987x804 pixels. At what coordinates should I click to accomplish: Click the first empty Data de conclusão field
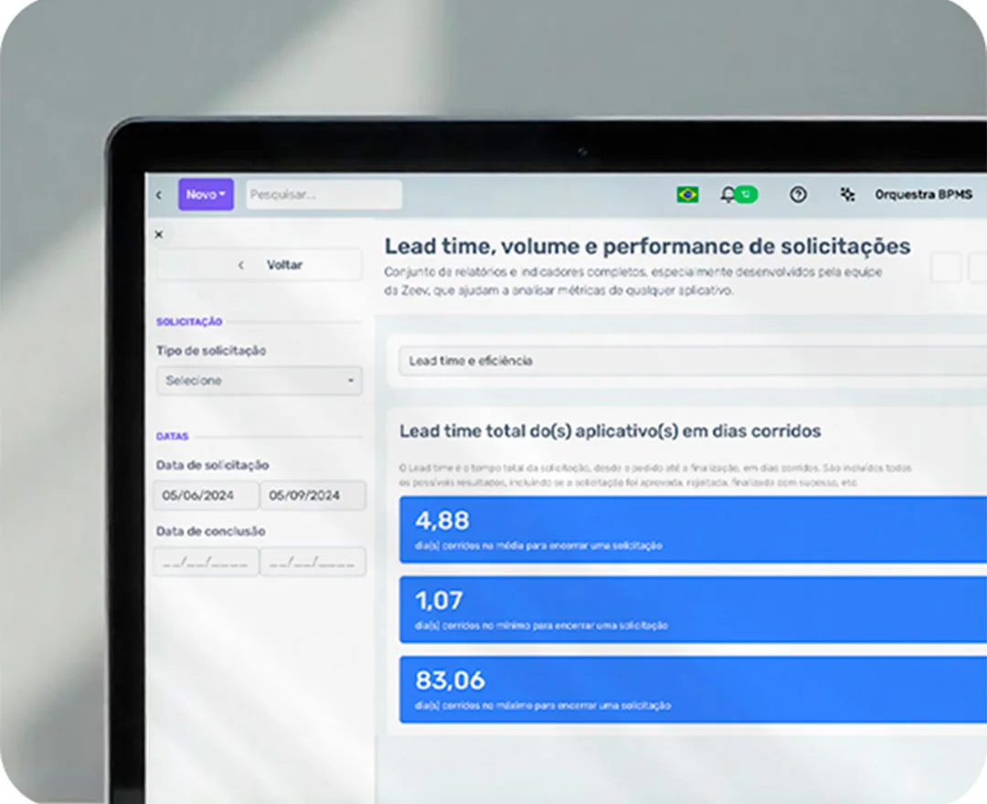[206, 562]
